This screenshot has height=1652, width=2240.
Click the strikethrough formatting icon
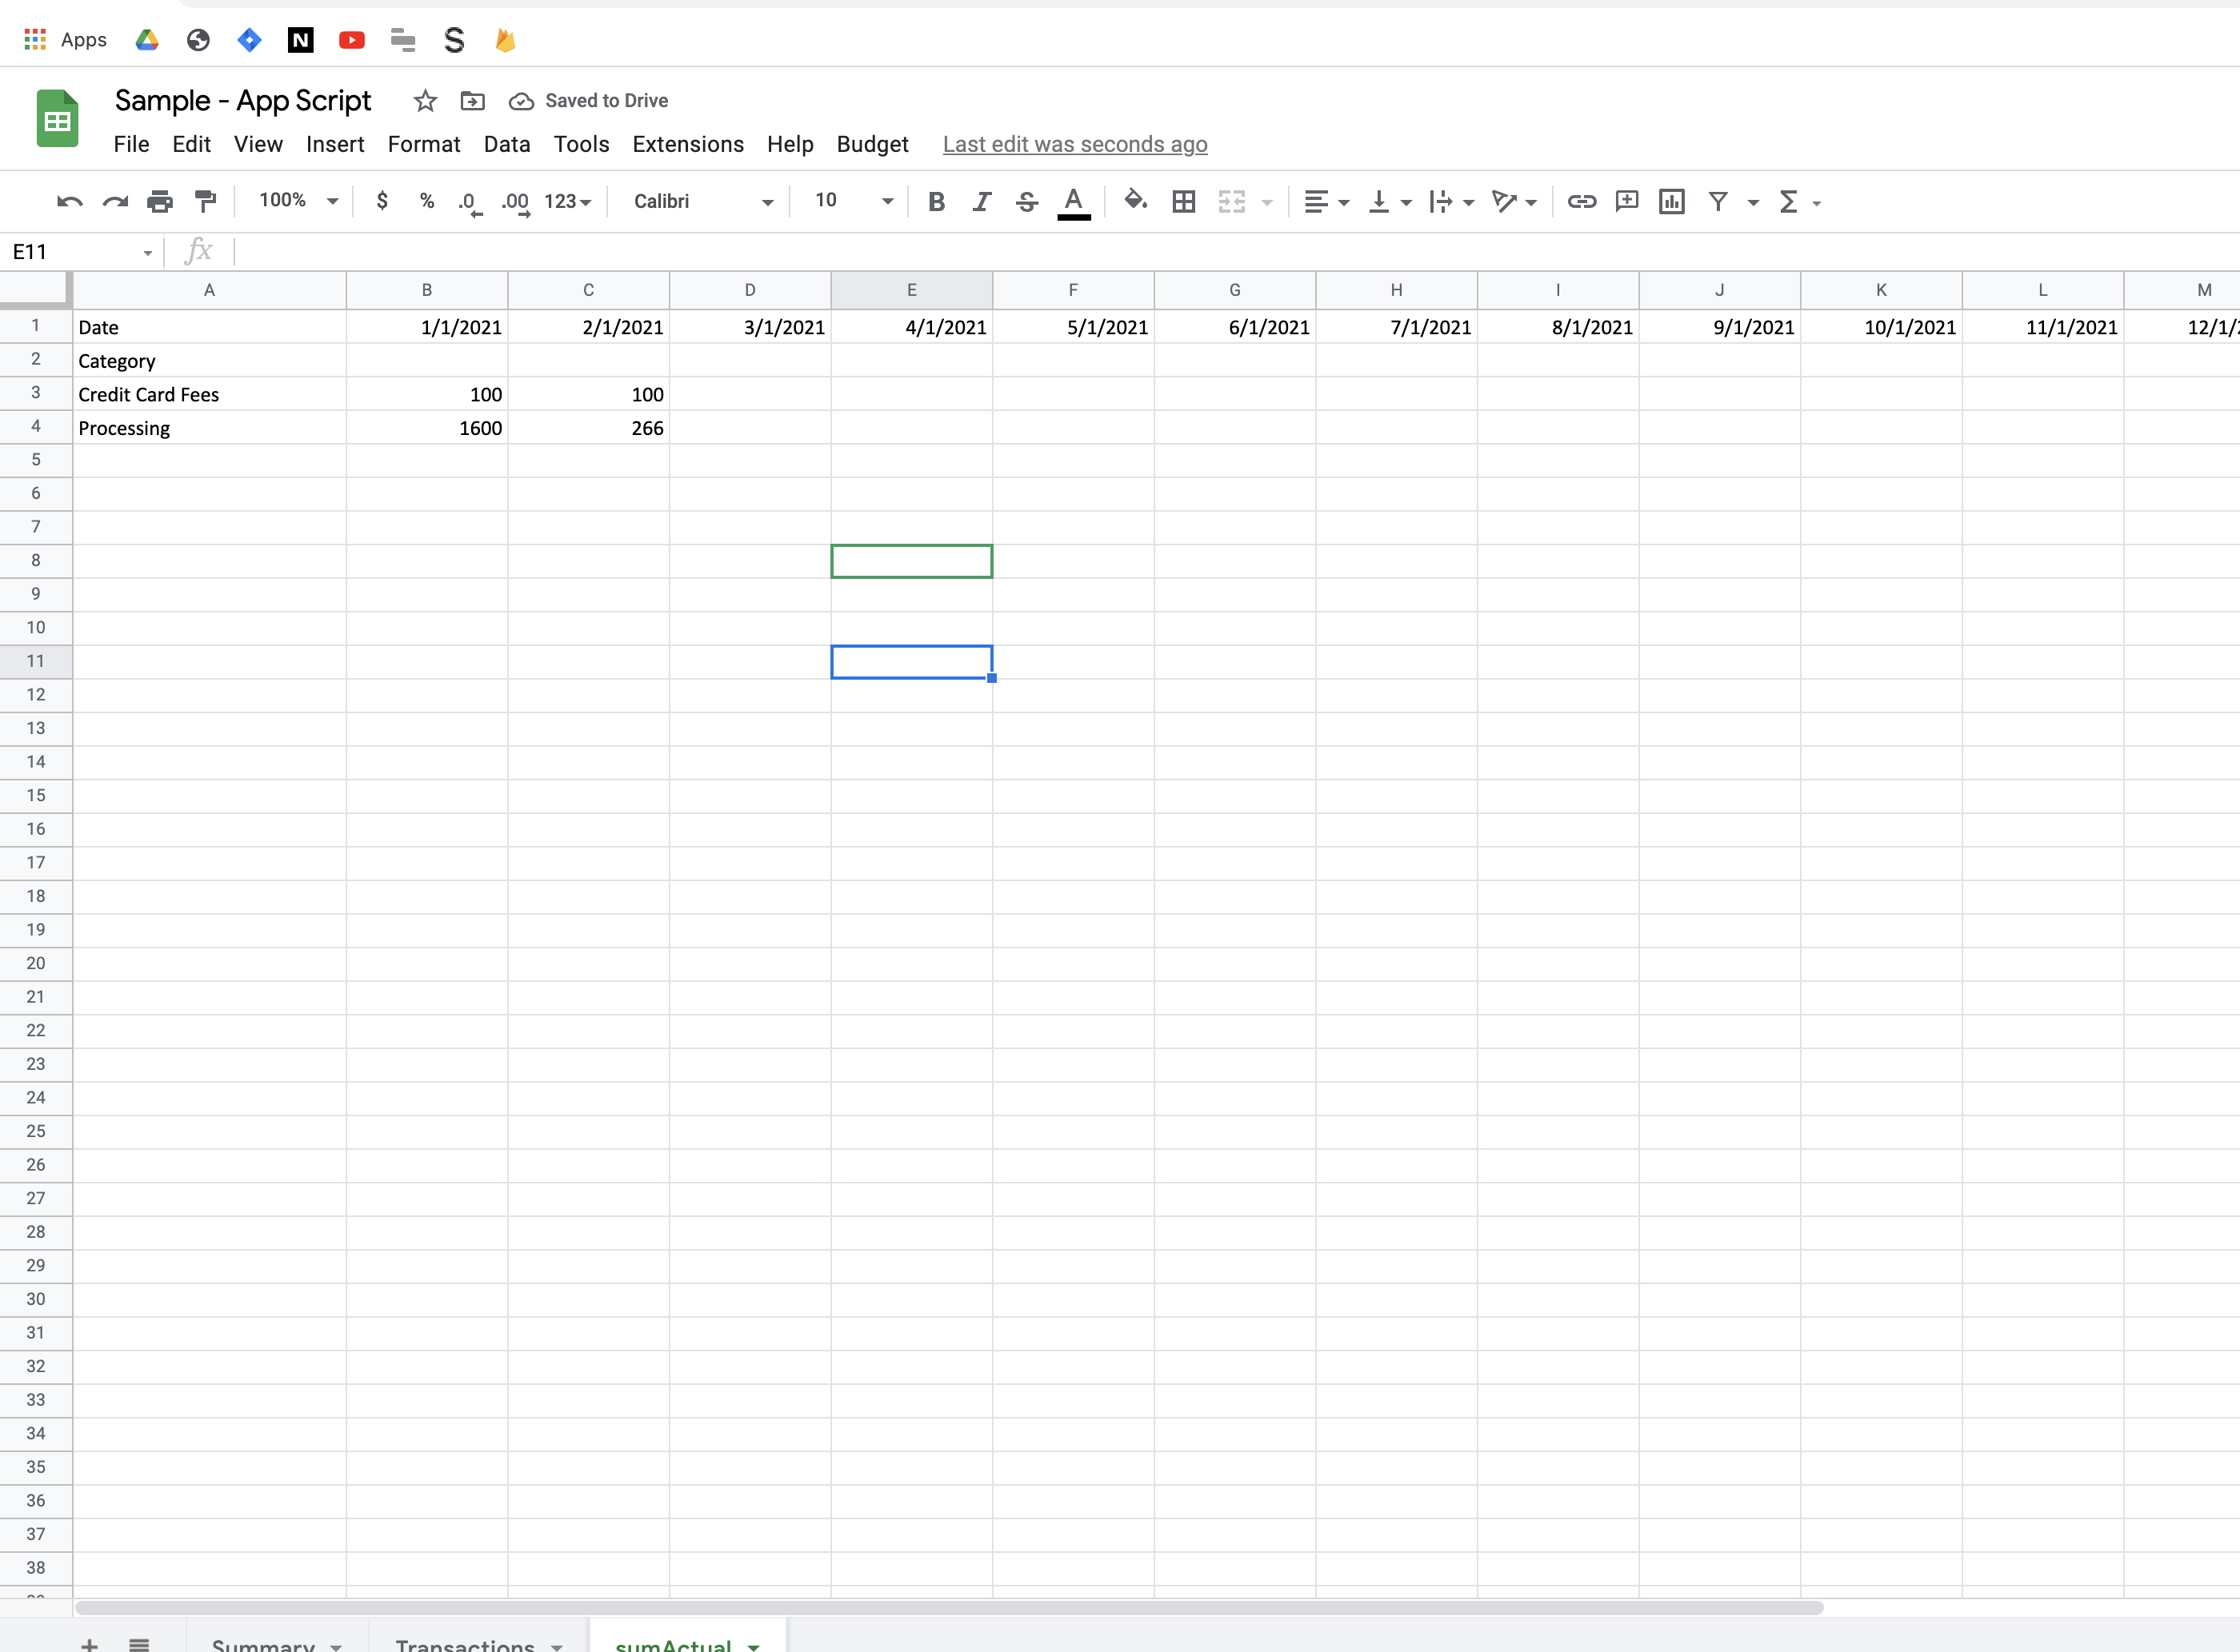1026,202
